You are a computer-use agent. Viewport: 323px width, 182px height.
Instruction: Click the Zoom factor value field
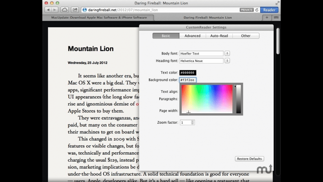186,123
